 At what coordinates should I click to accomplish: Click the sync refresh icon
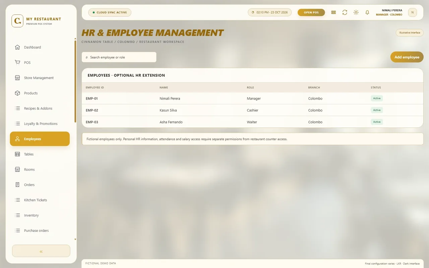pyautogui.click(x=345, y=12)
